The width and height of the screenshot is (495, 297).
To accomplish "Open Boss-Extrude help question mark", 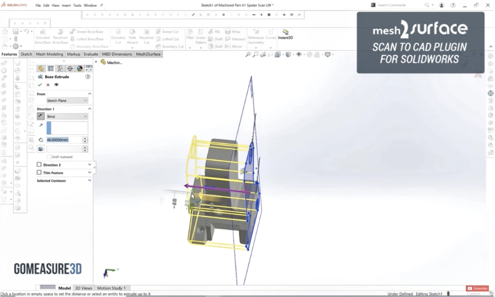I will point(88,77).
